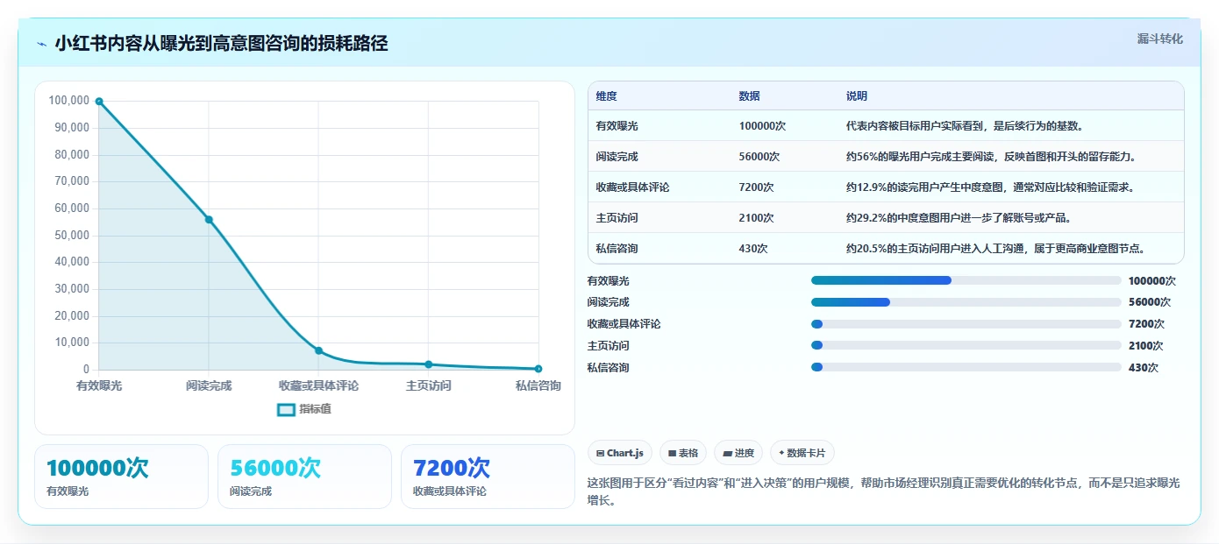Click the 私信咨询 x-axis label
Viewport: 1219px width, 544px height.
(x=538, y=385)
